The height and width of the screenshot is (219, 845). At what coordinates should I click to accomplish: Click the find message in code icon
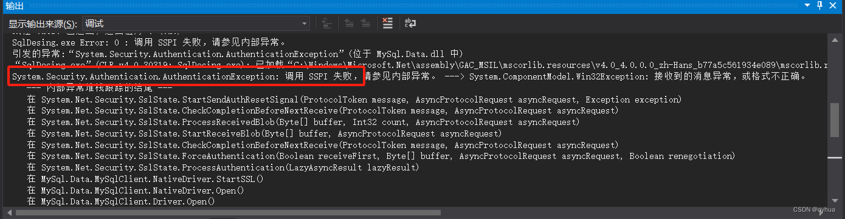[327, 24]
